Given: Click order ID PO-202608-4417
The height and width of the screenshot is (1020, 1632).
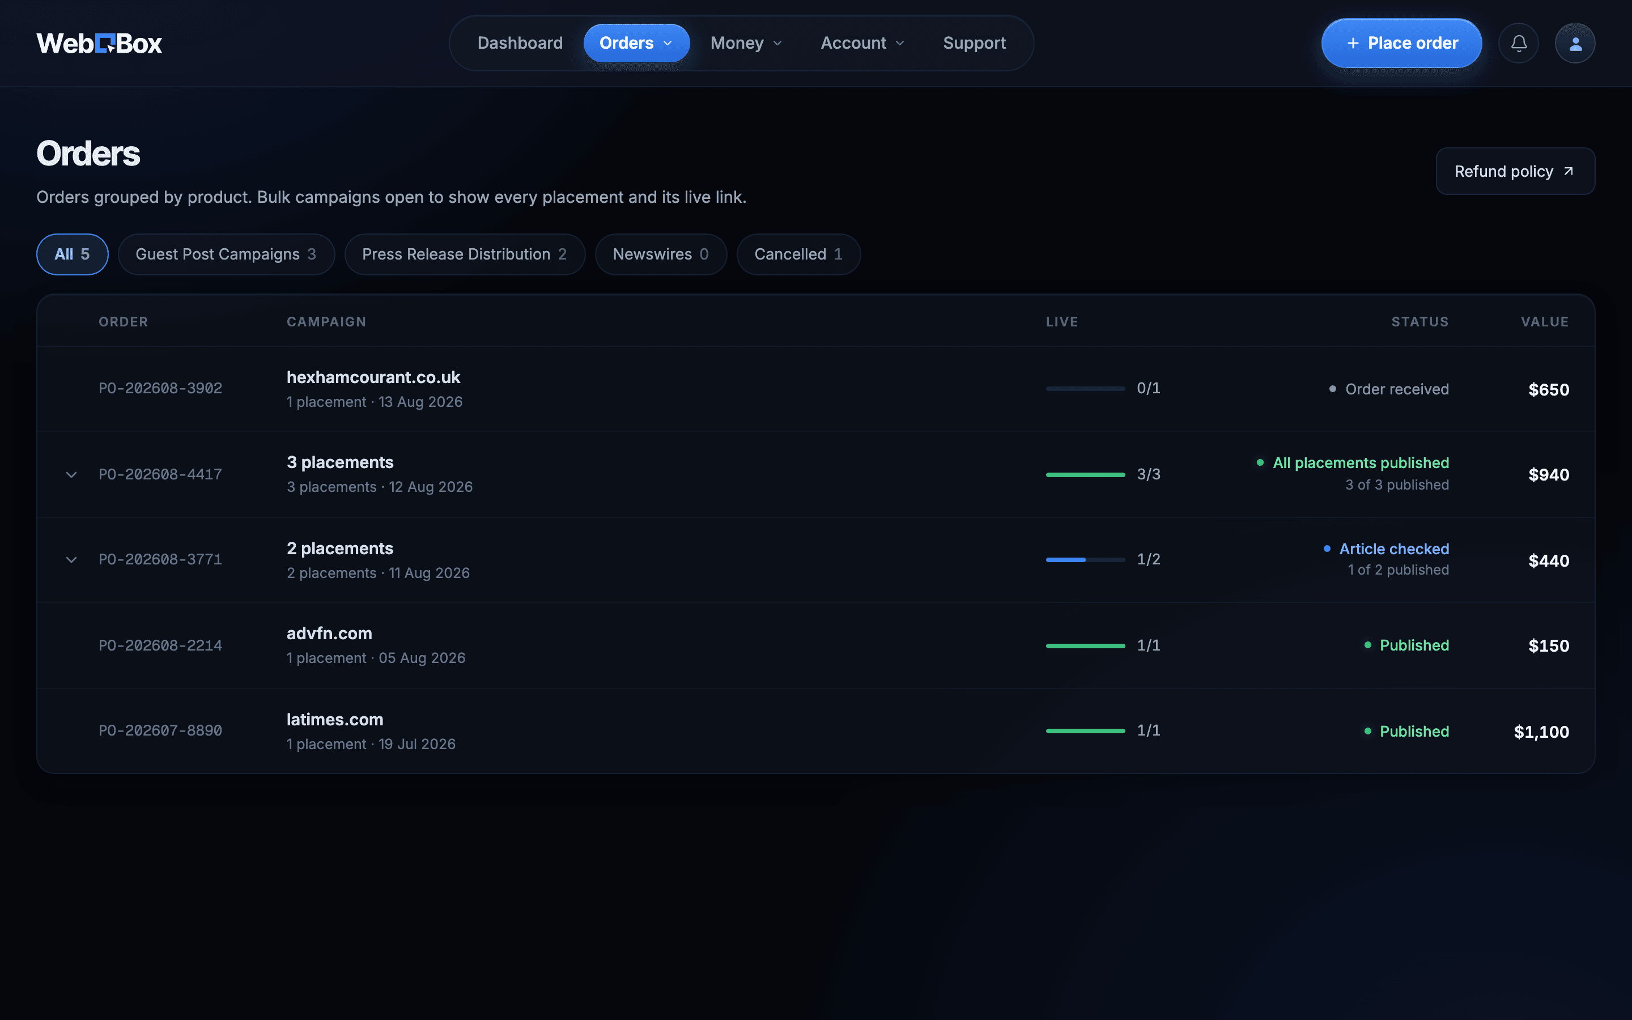Looking at the screenshot, I should (x=160, y=474).
